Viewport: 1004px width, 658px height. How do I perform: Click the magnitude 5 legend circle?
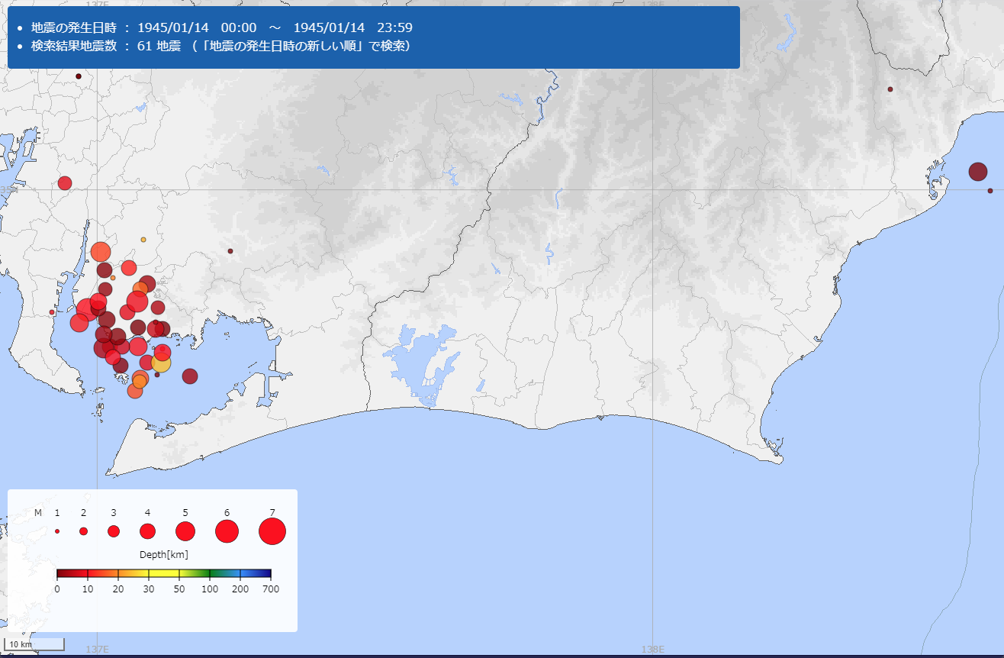[185, 531]
